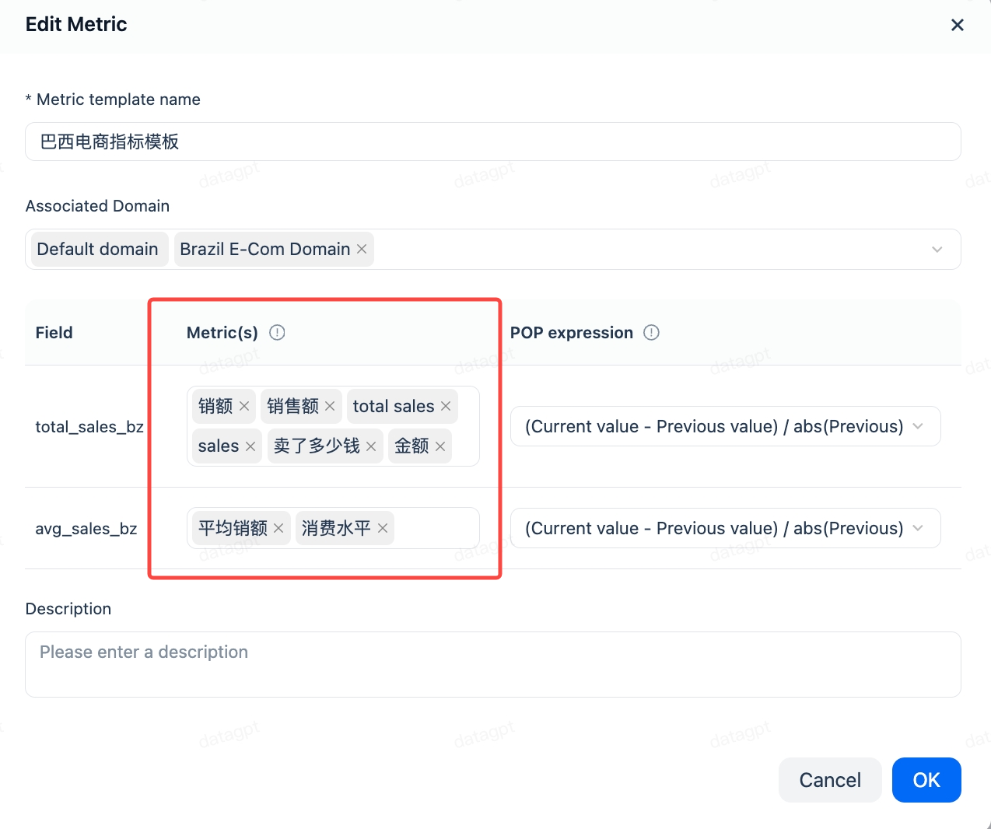The image size is (991, 829).
Task: Remove the sales metric tag
Action: (x=250, y=446)
